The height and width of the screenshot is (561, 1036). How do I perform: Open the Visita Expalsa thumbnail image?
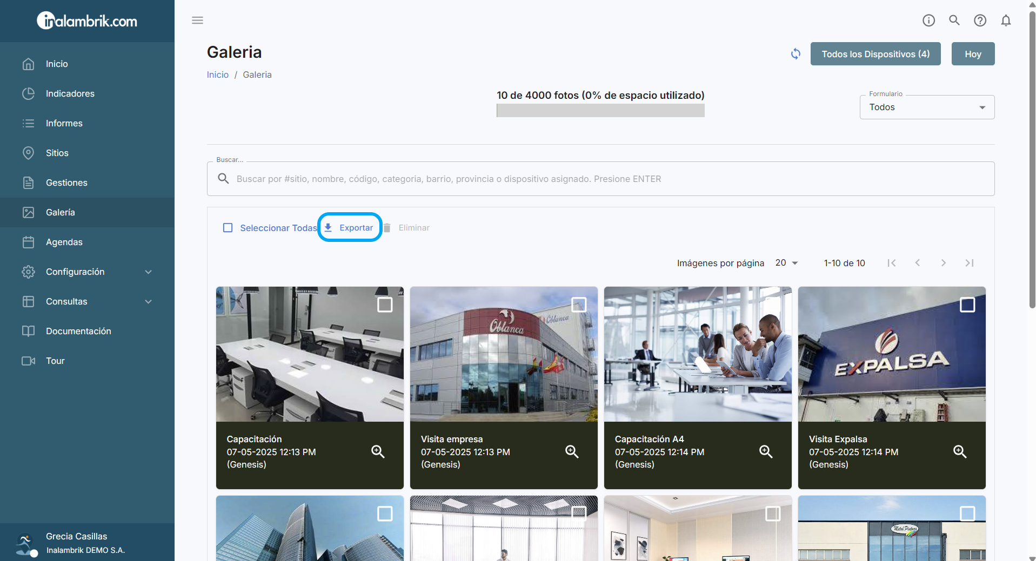click(892, 354)
